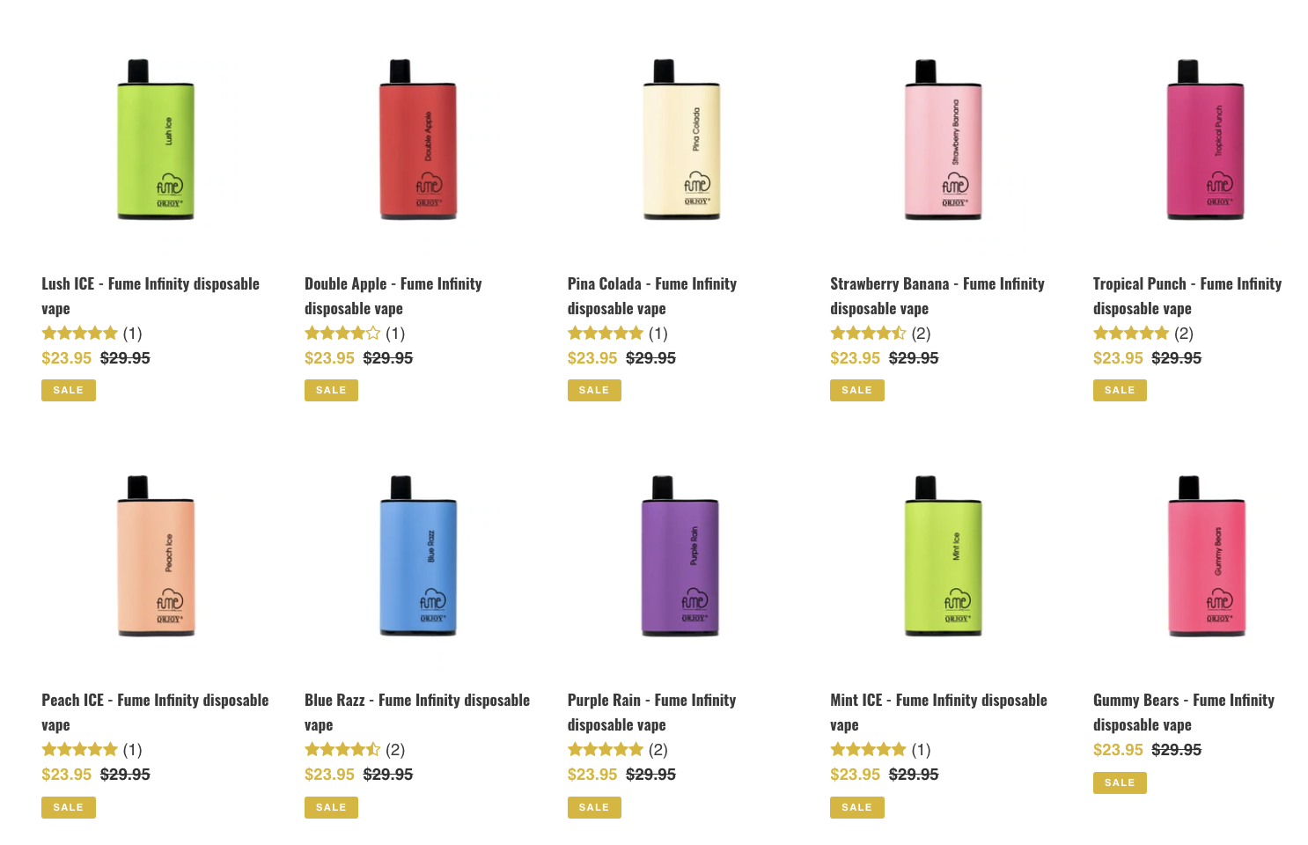Open Gummy Bears - Fume Infinity title link

point(1184,712)
